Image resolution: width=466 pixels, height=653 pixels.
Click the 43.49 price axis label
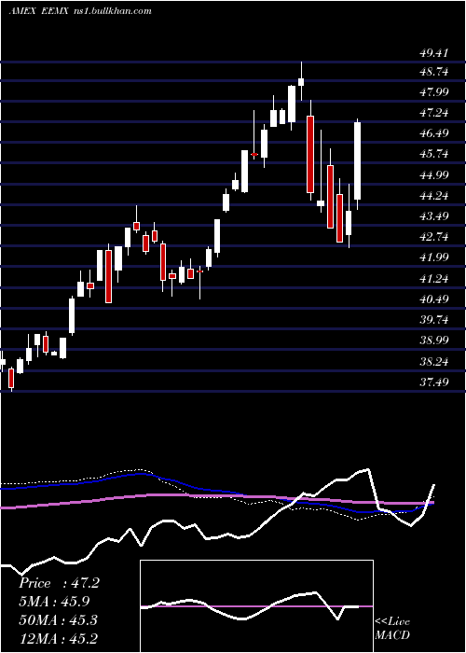[434, 216]
